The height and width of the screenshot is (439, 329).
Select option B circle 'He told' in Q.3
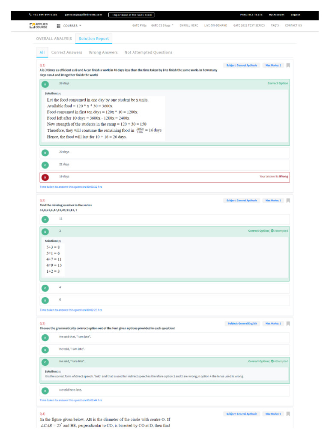click(45, 350)
